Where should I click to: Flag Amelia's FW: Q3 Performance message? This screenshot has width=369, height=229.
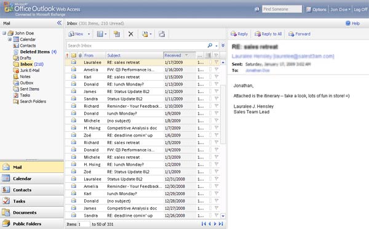coord(216,70)
